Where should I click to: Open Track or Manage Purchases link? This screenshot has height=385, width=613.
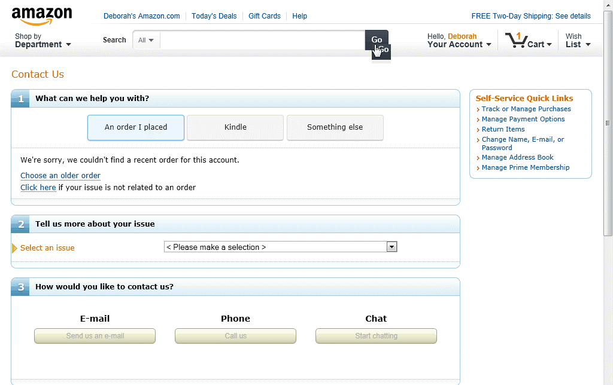tap(526, 109)
